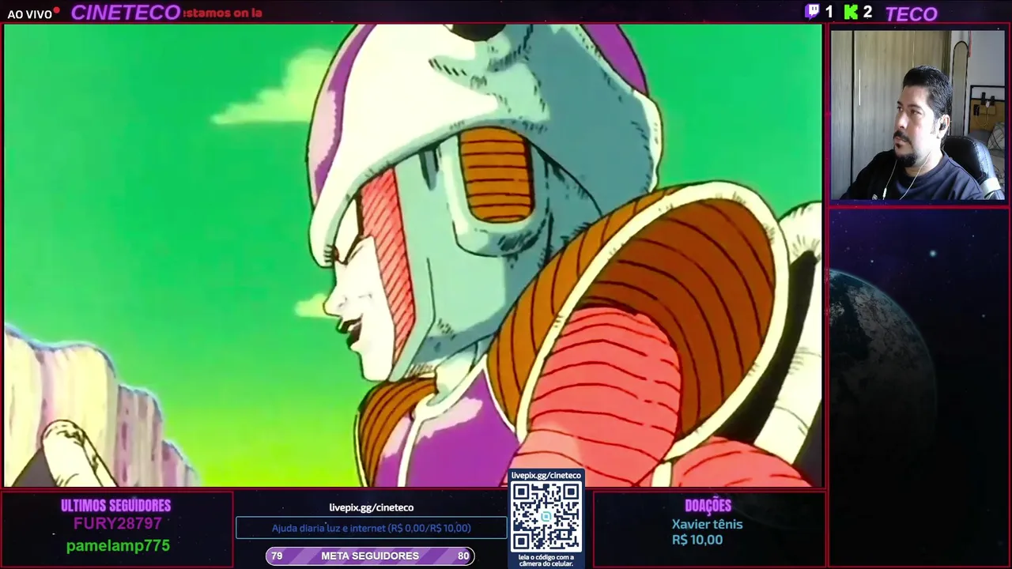The image size is (1012, 569).
Task: Click the CINETECO channel title
Action: click(126, 13)
